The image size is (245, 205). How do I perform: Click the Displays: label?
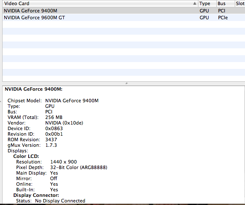pos(18,151)
